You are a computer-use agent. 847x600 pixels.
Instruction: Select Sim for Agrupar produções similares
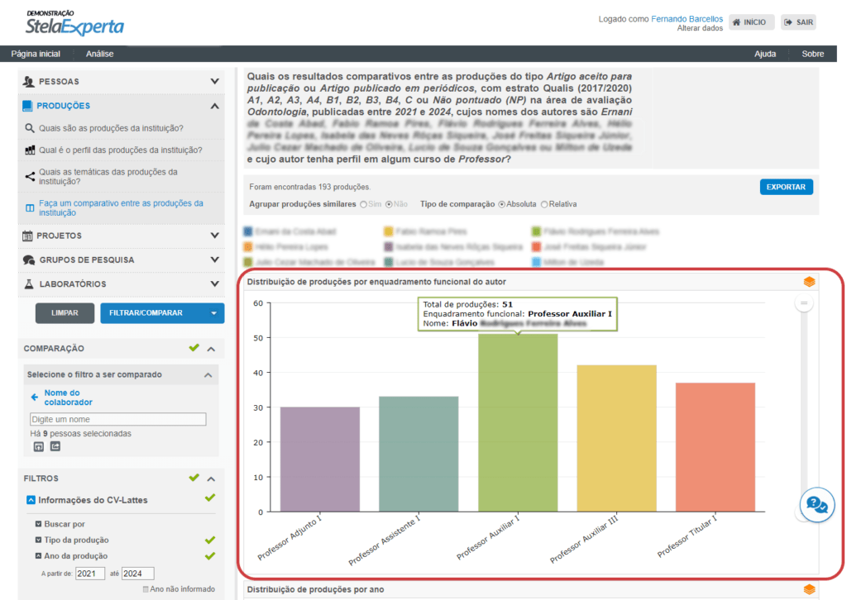(x=364, y=204)
